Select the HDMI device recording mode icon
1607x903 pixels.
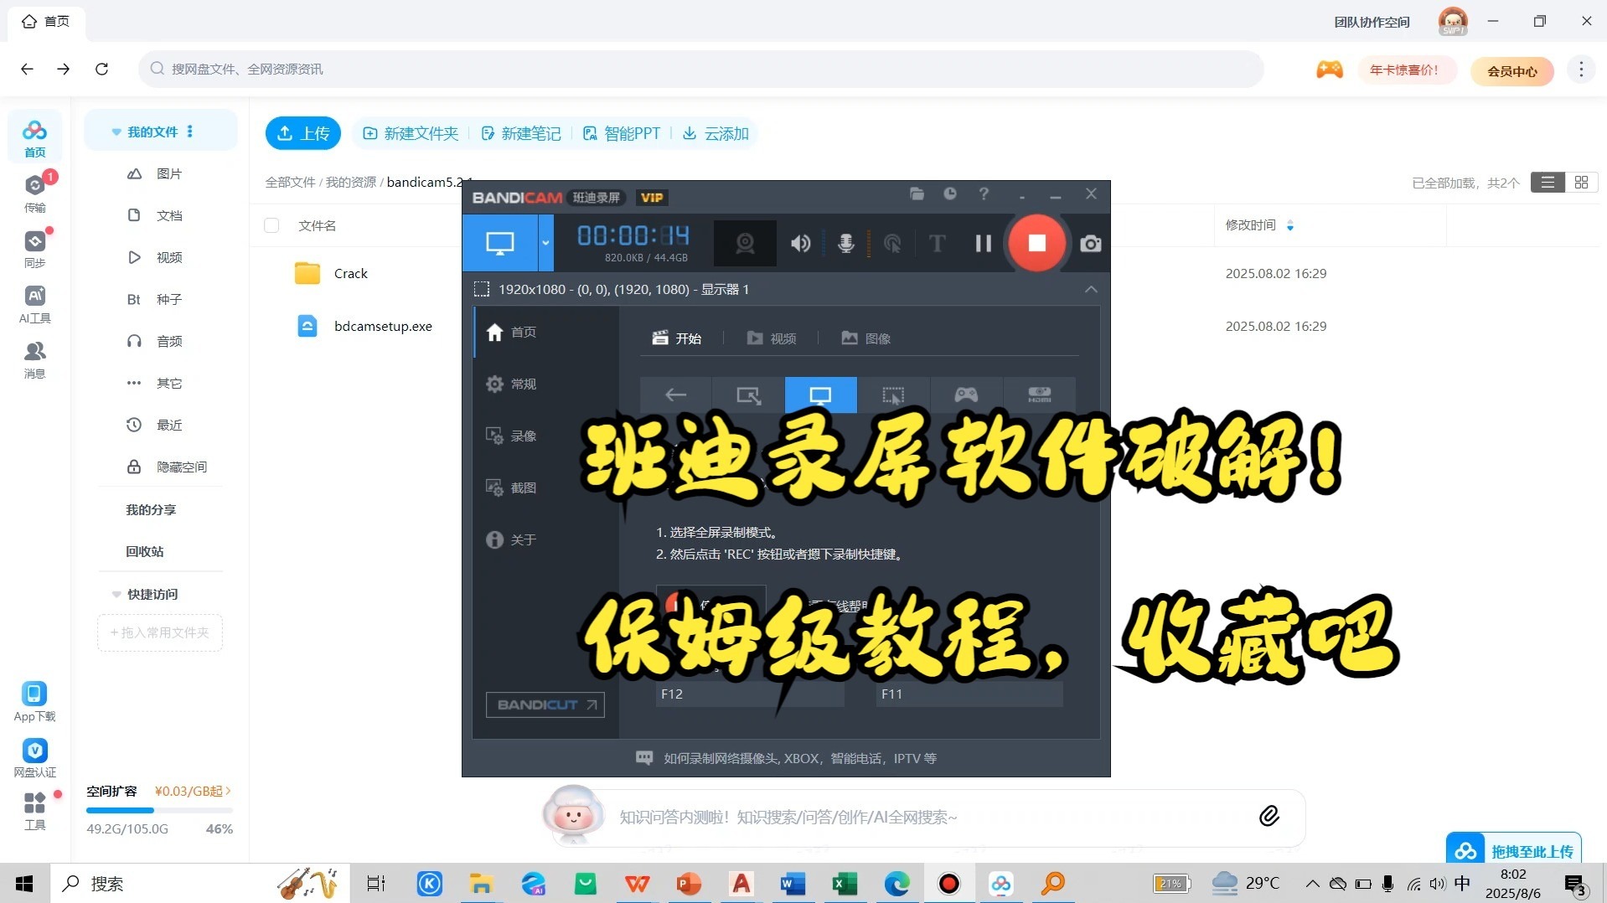click(x=1039, y=395)
